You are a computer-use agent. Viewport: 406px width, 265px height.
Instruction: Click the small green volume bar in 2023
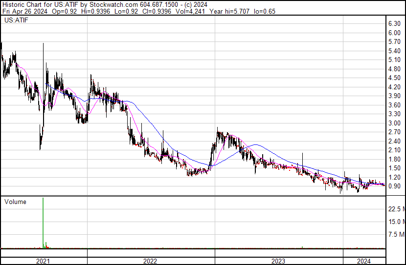(x=302, y=247)
